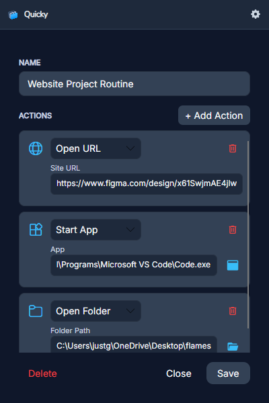Viewport: 269px width, 403px height.
Task: Click the folder outline icon beside Open Folder
Action: [36, 311]
